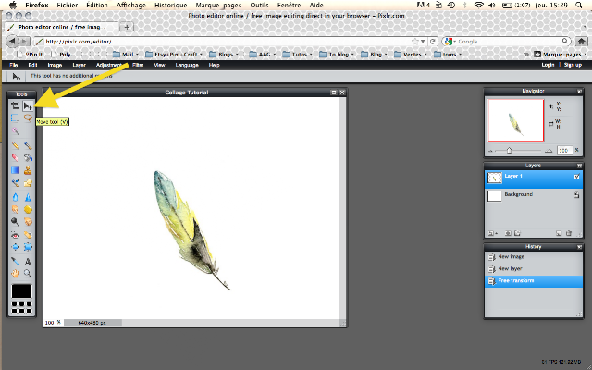Open the Filter menu
The height and width of the screenshot is (370, 592).
[138, 65]
